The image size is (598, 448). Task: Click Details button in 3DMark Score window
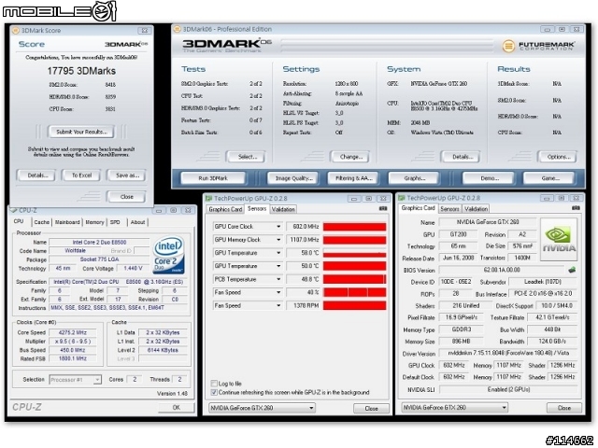(x=37, y=175)
